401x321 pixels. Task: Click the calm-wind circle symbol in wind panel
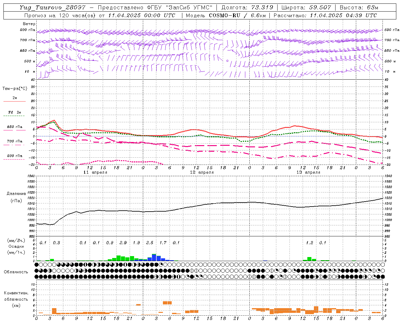[227, 61]
